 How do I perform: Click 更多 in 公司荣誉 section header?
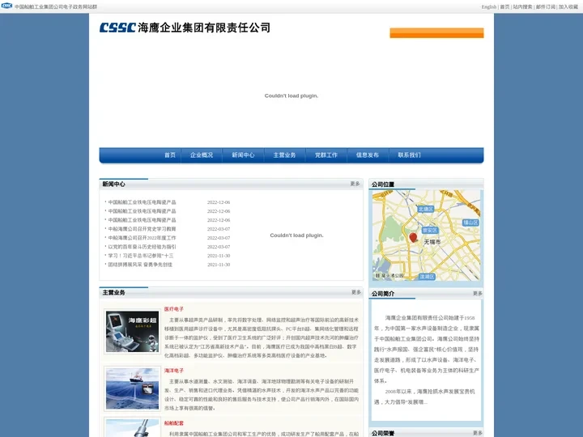tap(478, 433)
